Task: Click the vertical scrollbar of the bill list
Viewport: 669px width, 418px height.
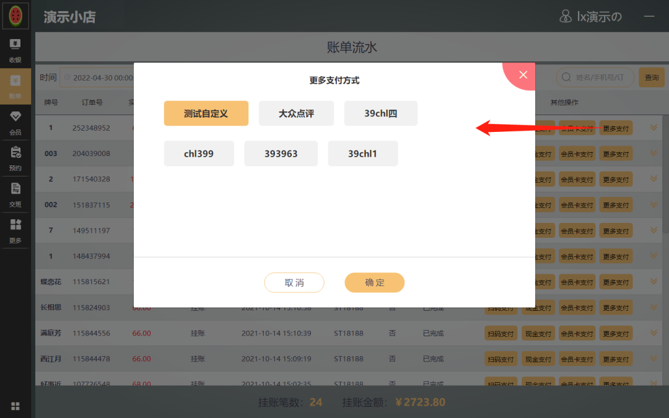Action: coord(665,175)
